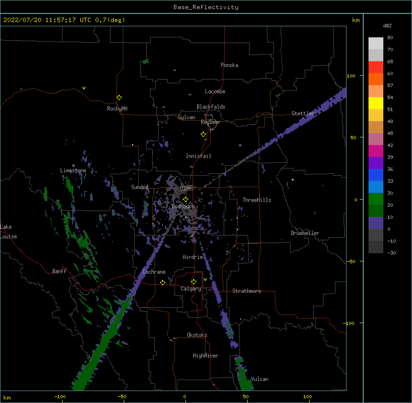The height and width of the screenshot is (403, 412).
Task: Select the Stettler city label
Action: click(x=303, y=113)
